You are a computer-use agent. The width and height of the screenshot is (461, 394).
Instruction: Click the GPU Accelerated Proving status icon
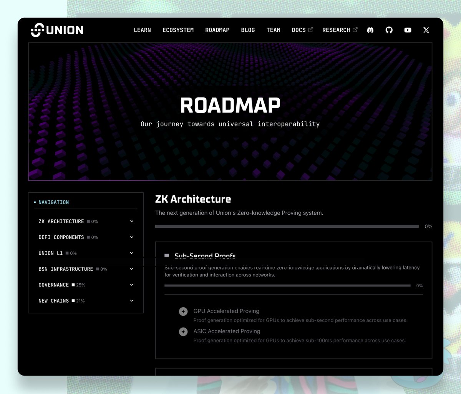click(x=183, y=311)
